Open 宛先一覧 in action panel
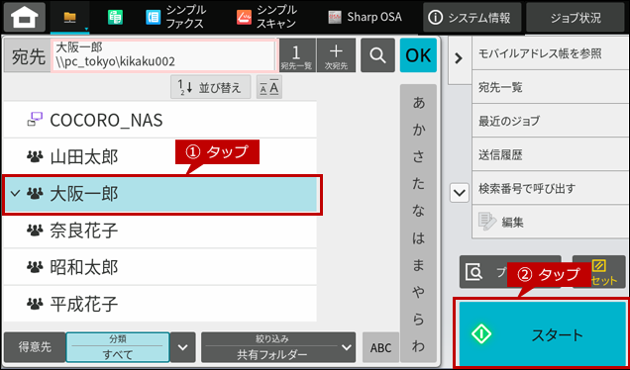This screenshot has width=630, height=370. (551, 87)
